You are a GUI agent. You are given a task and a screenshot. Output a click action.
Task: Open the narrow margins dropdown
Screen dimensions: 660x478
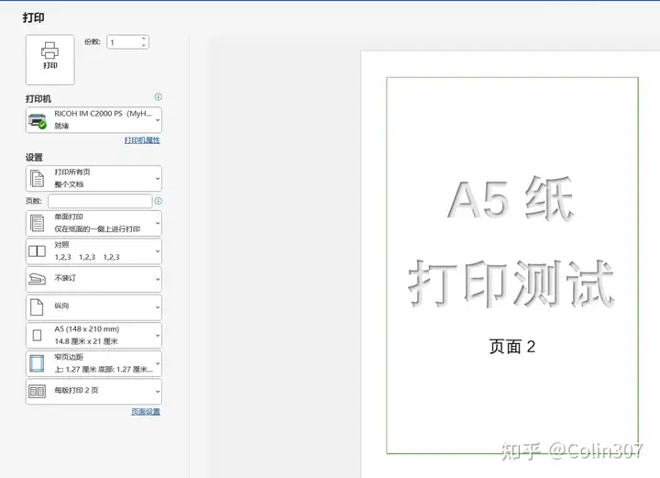pyautogui.click(x=93, y=363)
